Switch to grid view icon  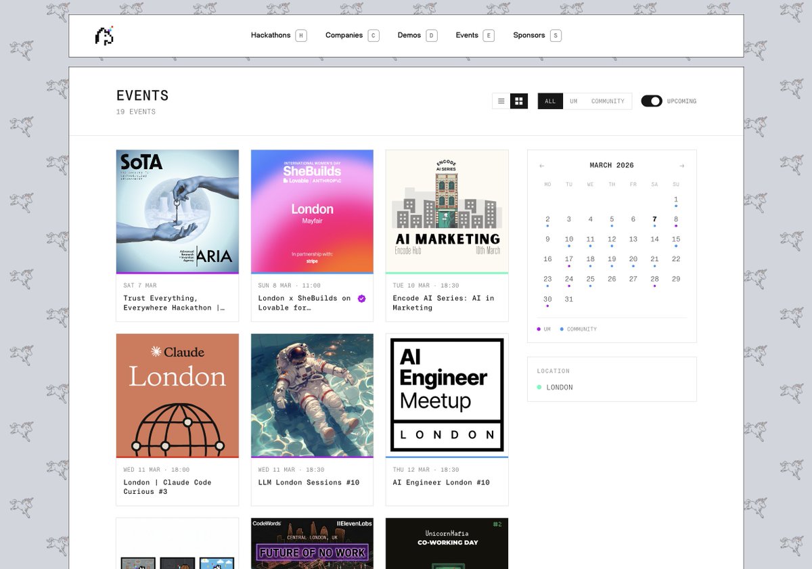coord(519,101)
